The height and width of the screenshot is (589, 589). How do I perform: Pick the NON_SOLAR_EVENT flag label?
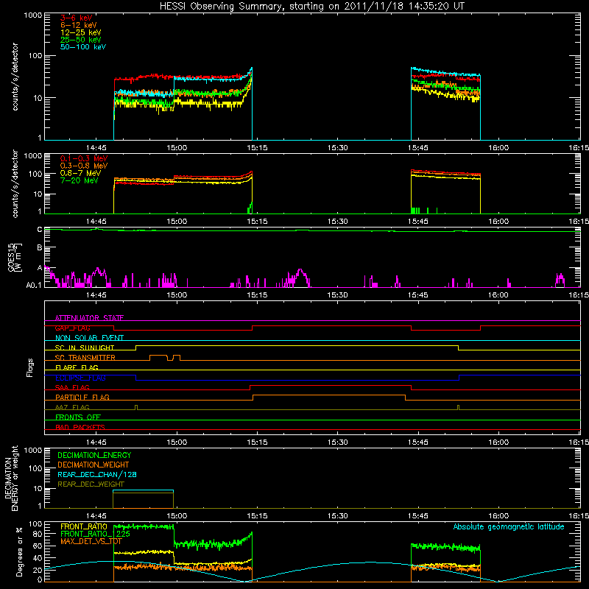point(89,338)
